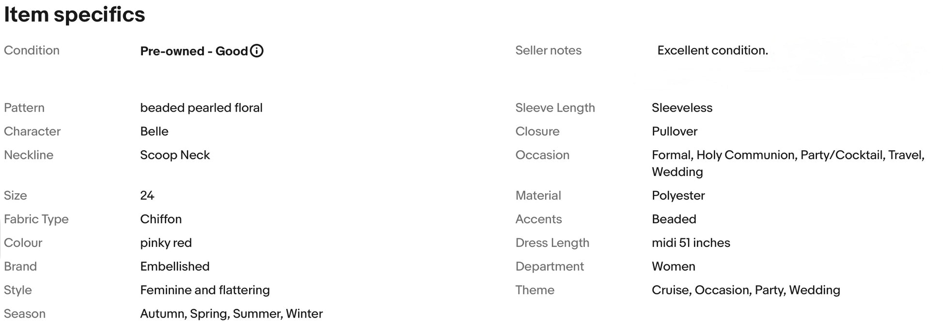Click the Autumn, Spring, Summer, Winter season value

231,314
